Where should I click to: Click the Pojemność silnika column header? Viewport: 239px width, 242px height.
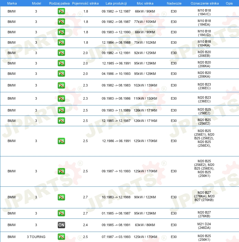click(85, 3)
